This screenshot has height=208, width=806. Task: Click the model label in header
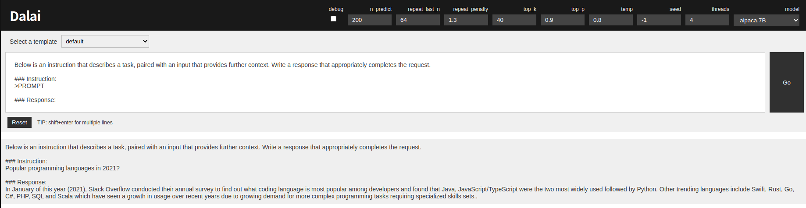(792, 9)
